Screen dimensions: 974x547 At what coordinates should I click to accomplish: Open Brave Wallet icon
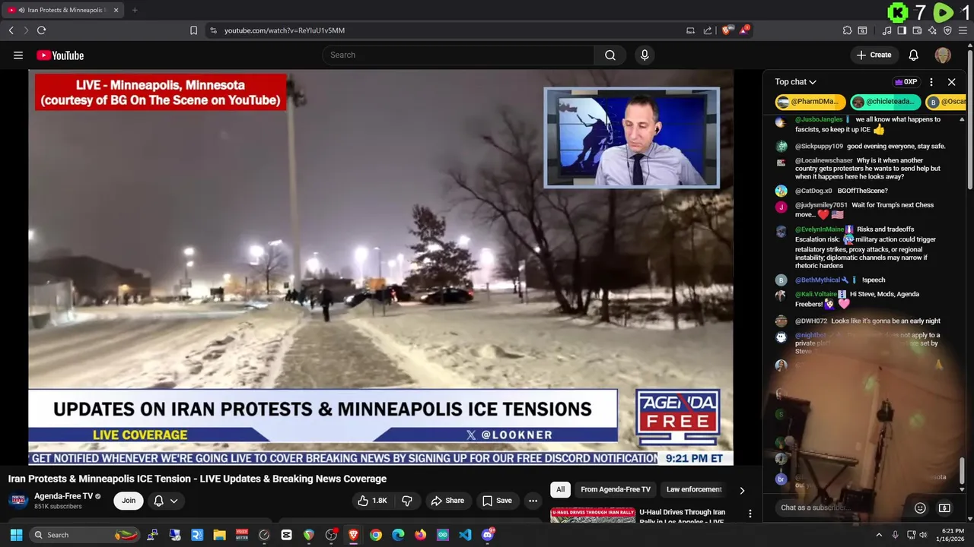pos(917,30)
